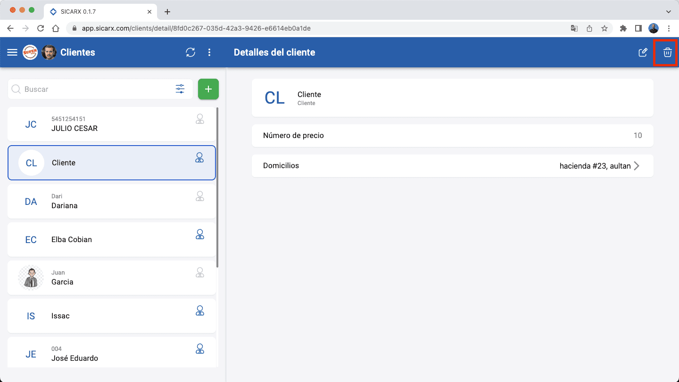Select the SICARX 0.1.7 browser tab
The image size is (679, 382).
[94, 11]
